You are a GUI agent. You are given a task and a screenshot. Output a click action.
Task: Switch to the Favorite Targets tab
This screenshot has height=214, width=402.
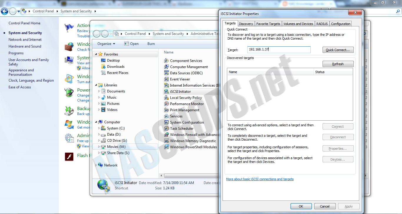(x=268, y=24)
